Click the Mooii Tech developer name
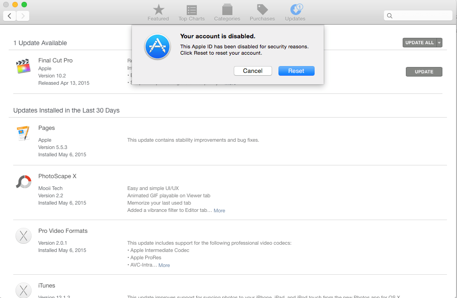The height and width of the screenshot is (298, 457). 50,188
